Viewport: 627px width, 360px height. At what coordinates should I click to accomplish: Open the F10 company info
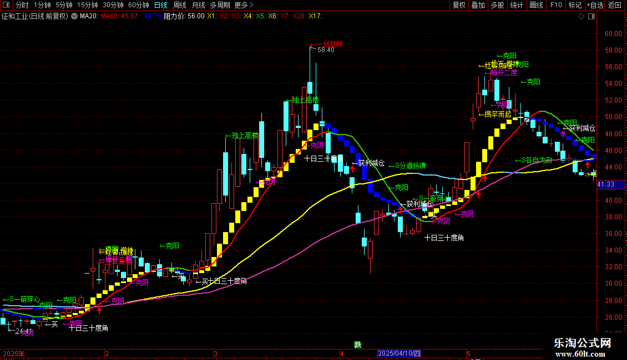tap(556, 5)
